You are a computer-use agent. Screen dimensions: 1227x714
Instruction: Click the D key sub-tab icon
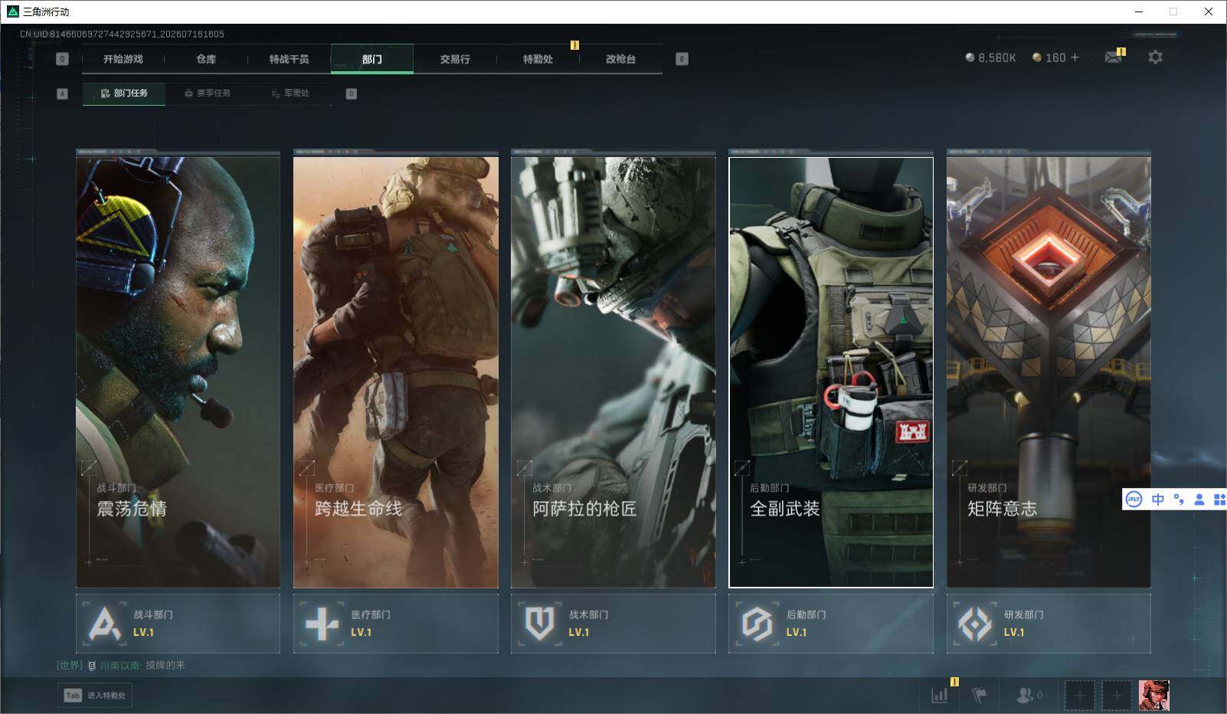351,93
